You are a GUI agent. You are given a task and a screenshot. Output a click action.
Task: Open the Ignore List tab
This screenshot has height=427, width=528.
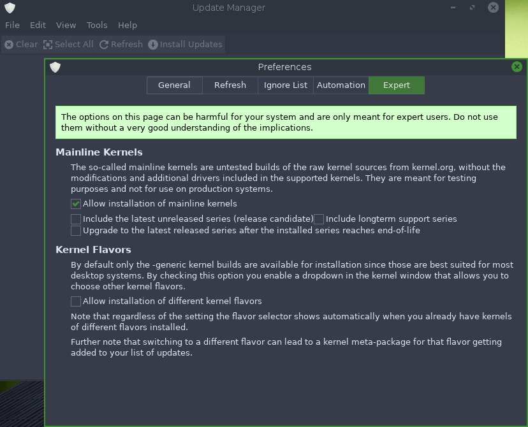coord(286,85)
